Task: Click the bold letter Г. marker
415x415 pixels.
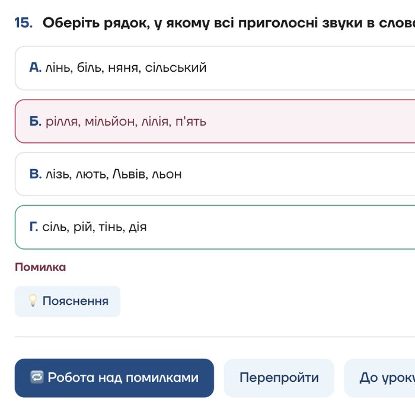Action: (x=34, y=226)
